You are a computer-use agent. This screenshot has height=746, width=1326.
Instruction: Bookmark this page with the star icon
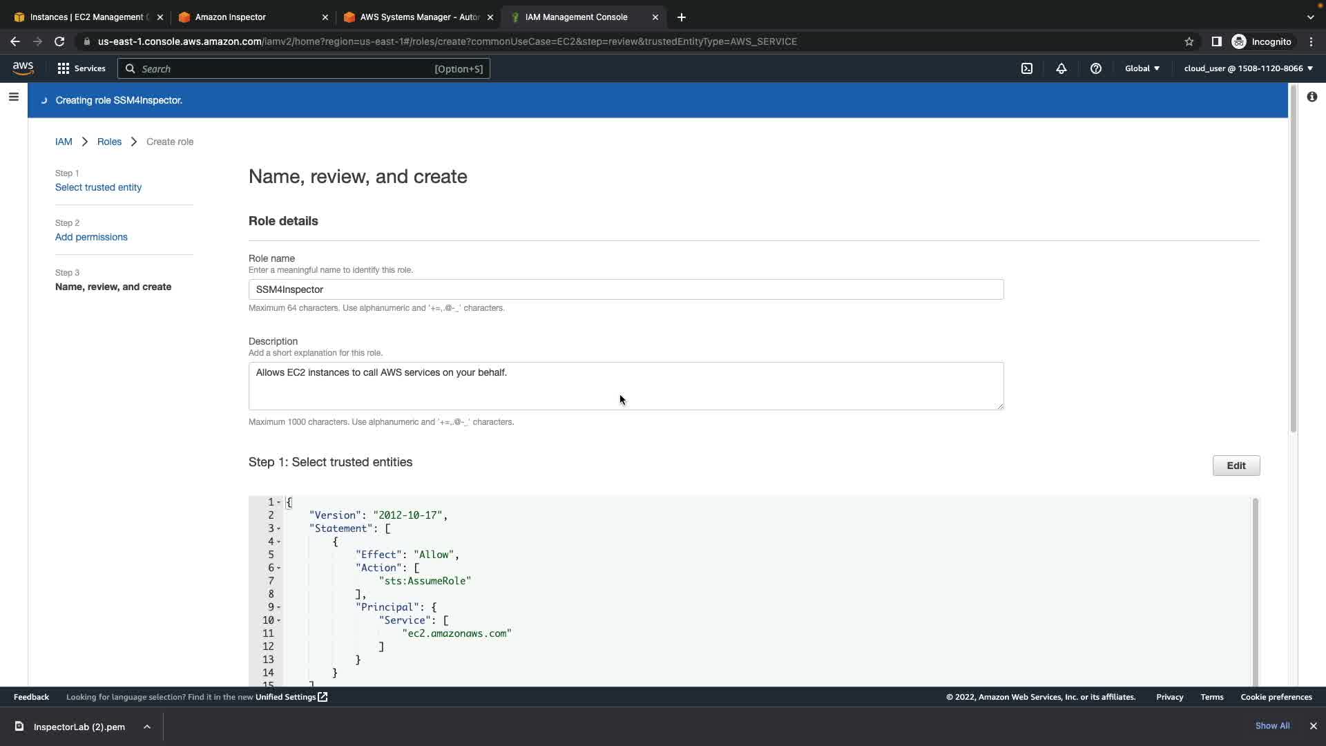click(x=1189, y=41)
